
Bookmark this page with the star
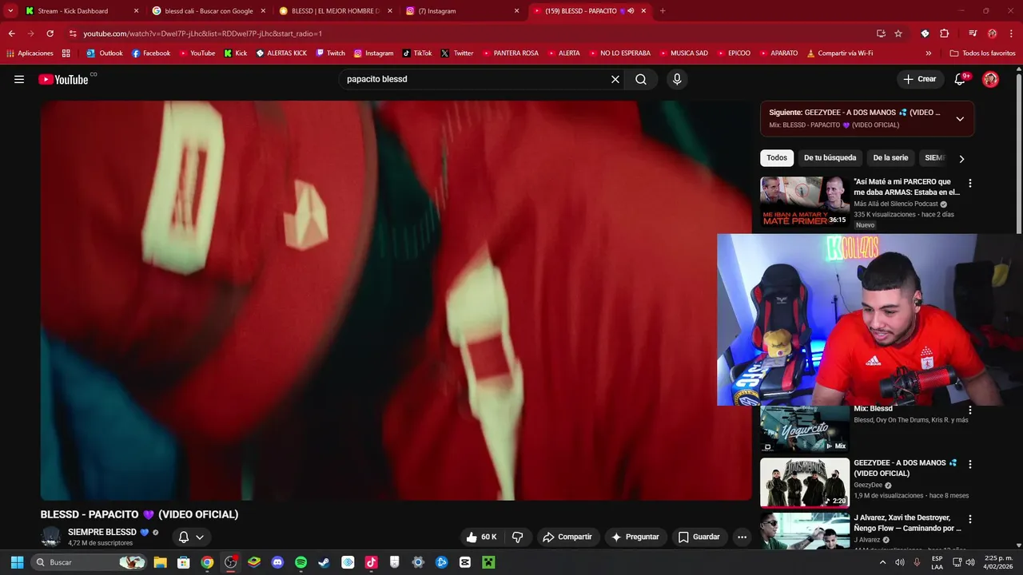898,34
